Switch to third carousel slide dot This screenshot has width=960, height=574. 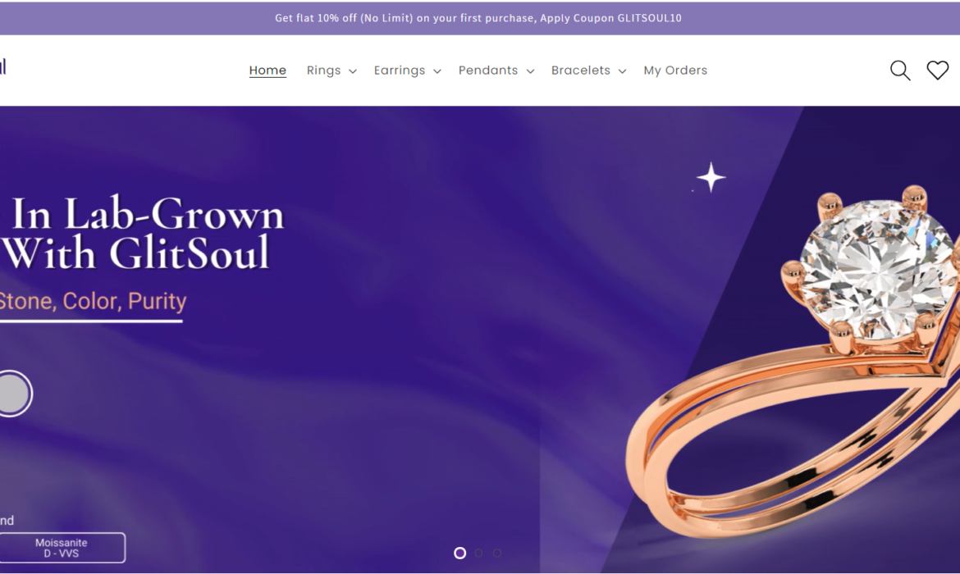[x=497, y=553]
